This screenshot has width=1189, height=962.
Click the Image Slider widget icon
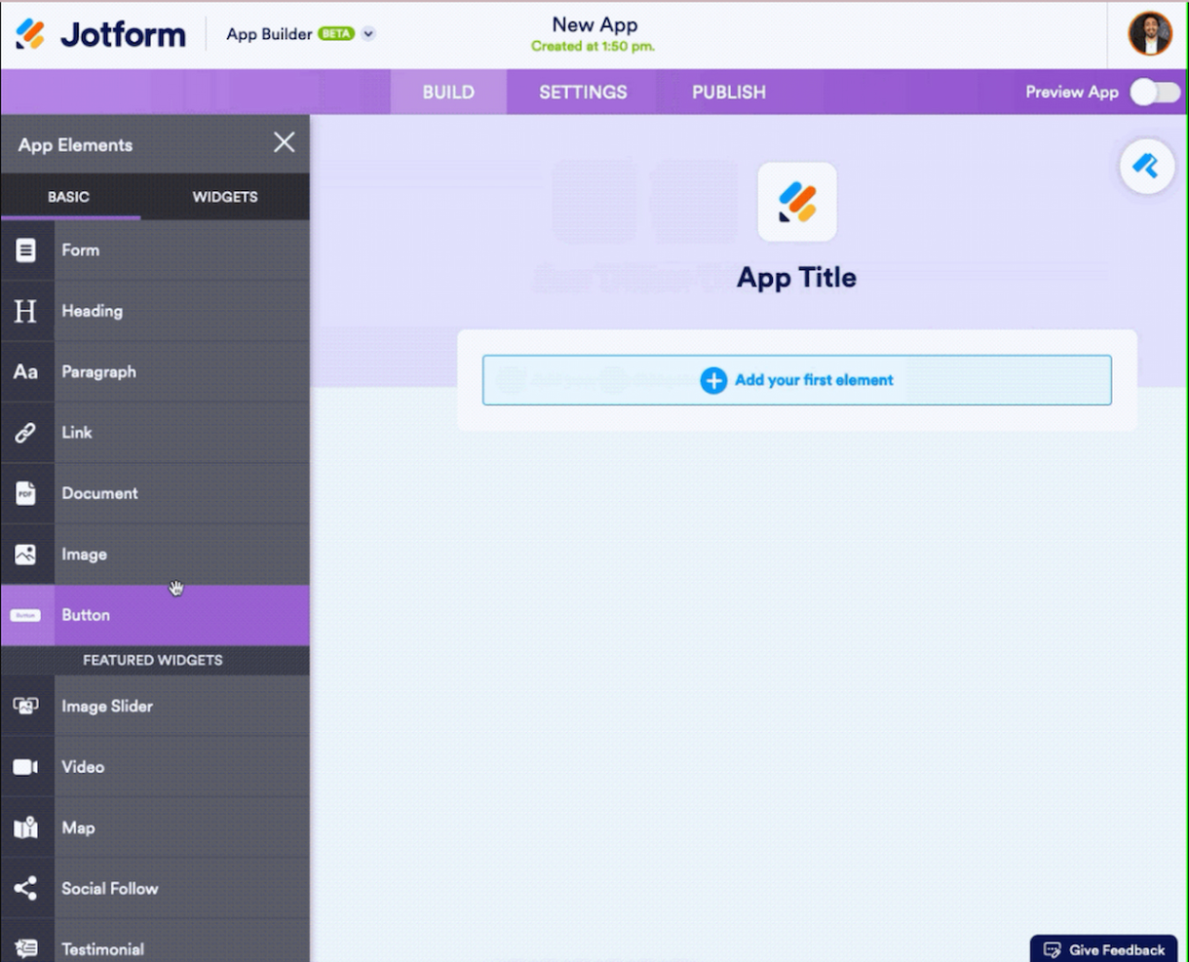[26, 706]
